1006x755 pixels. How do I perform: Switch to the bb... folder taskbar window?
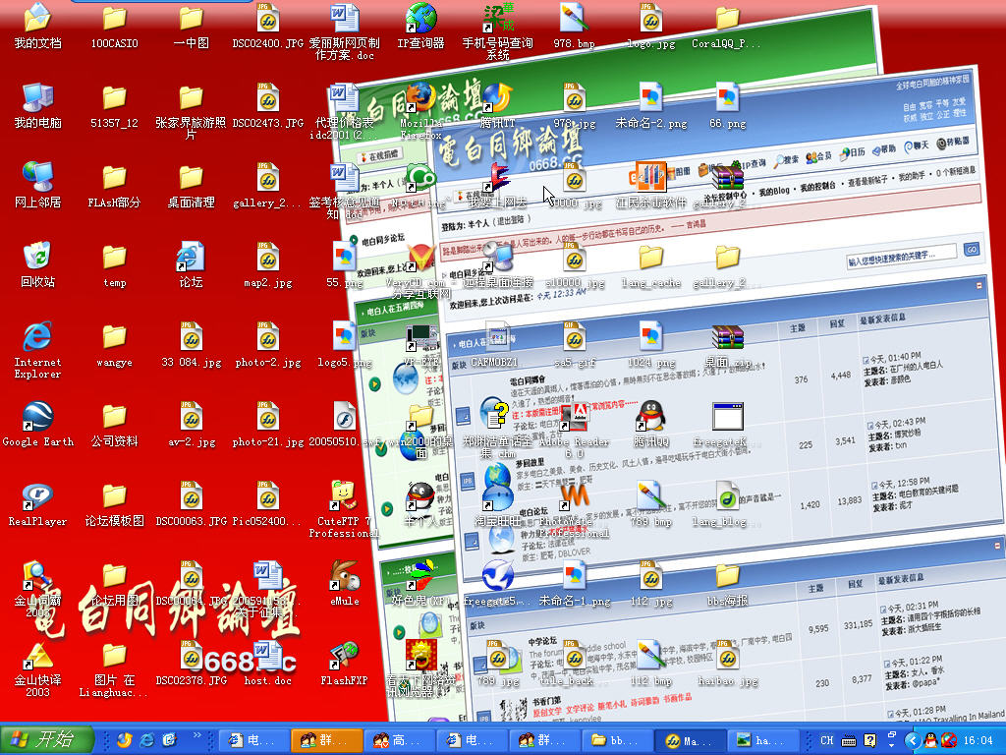(618, 740)
